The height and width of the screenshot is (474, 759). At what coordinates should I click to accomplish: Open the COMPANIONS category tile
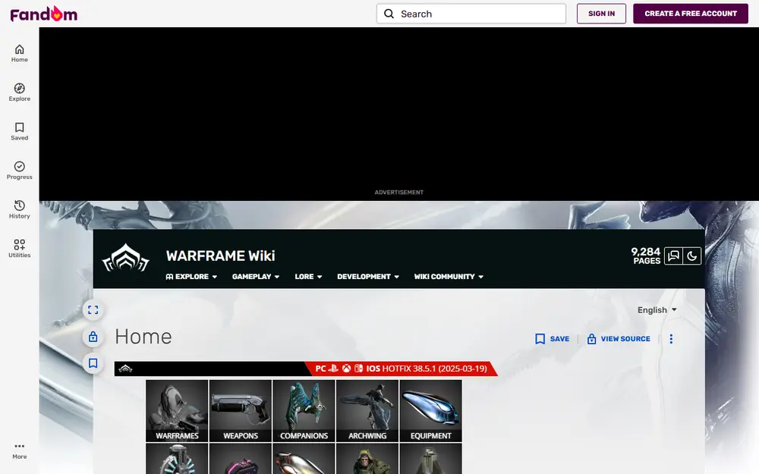[x=304, y=410]
